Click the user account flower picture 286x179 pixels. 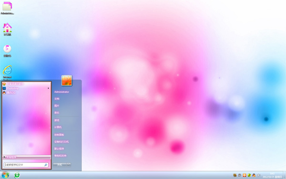(67, 81)
